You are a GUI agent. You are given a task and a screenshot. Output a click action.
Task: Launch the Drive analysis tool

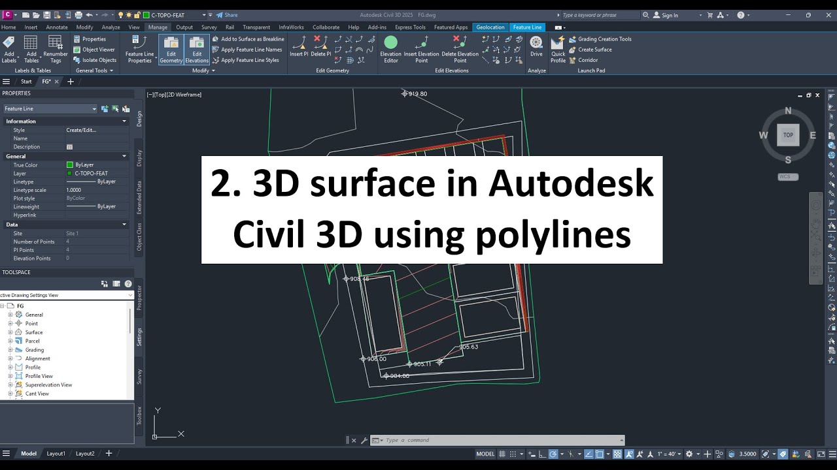point(536,46)
